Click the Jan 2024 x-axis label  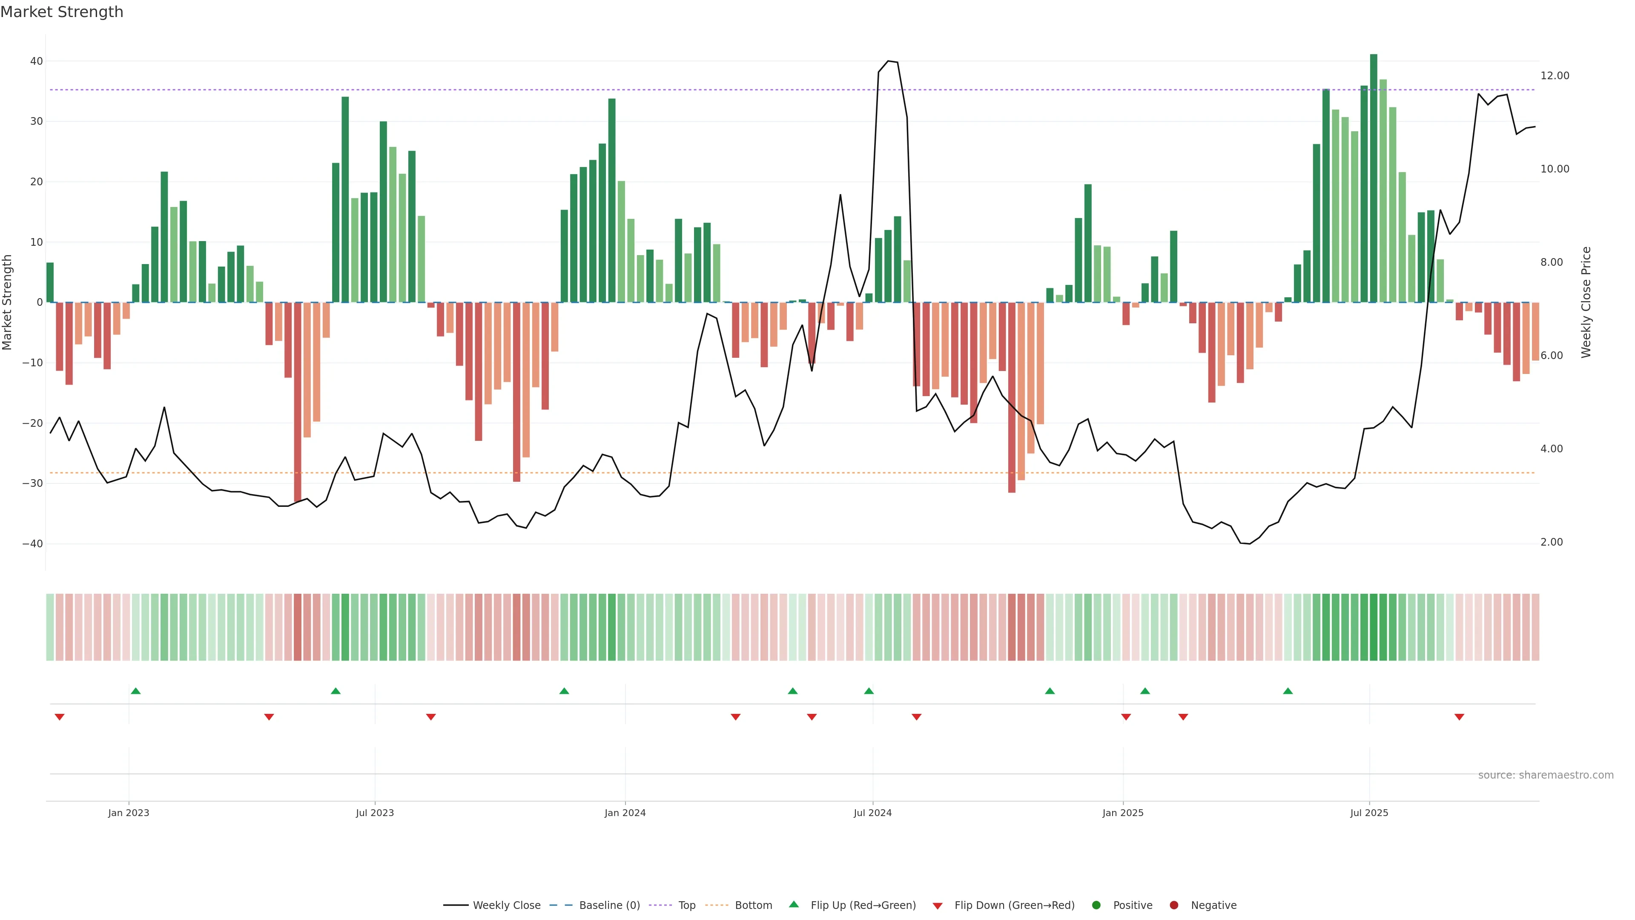click(x=625, y=813)
